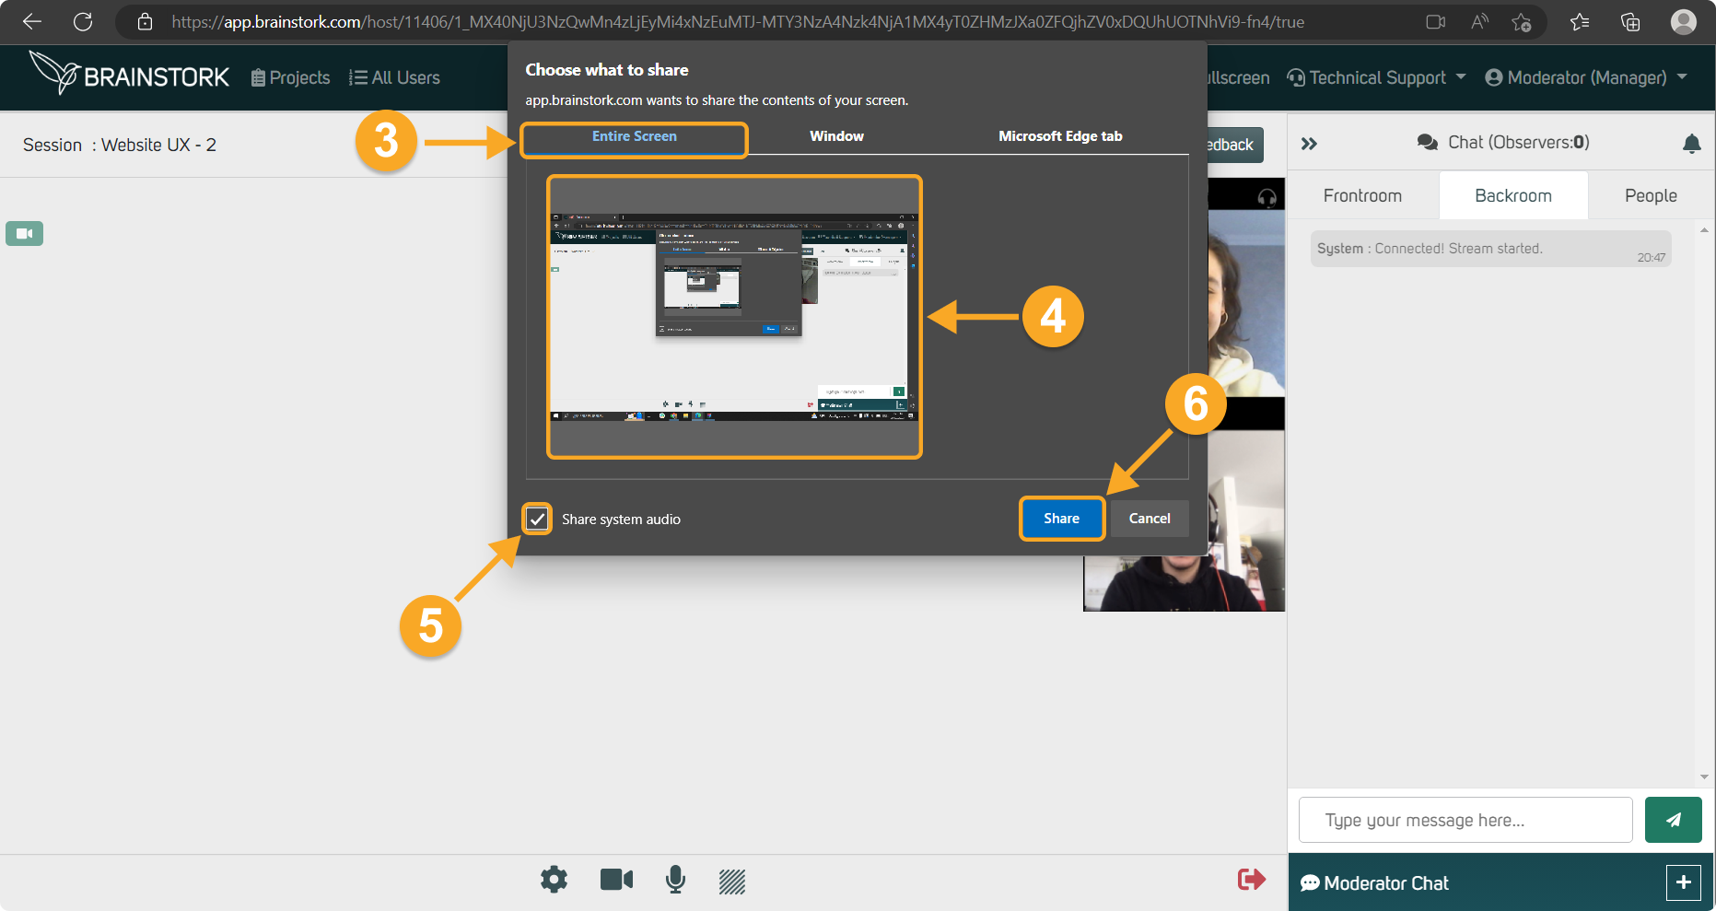
Task: Click the chat notification bell icon
Action: (1691, 144)
